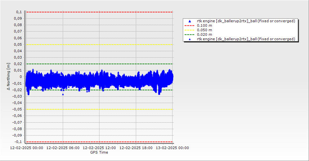Viewport: 309px width, 161px height.
Task: Click the 0 y-axis tick label
Action: click(x=20, y=77)
